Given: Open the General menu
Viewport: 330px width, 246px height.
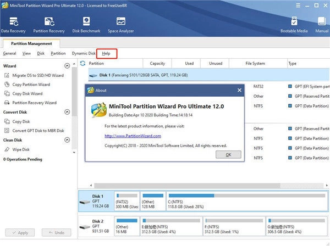Looking at the screenshot, I should (x=9, y=54).
